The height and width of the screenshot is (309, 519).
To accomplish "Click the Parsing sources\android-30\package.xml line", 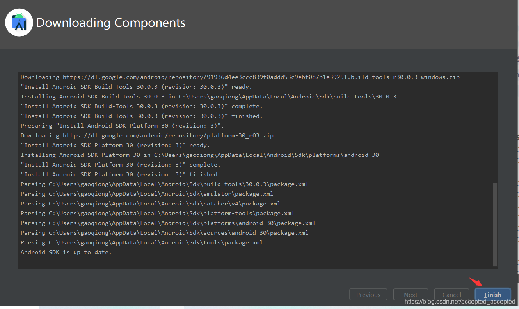I will [x=165, y=233].
